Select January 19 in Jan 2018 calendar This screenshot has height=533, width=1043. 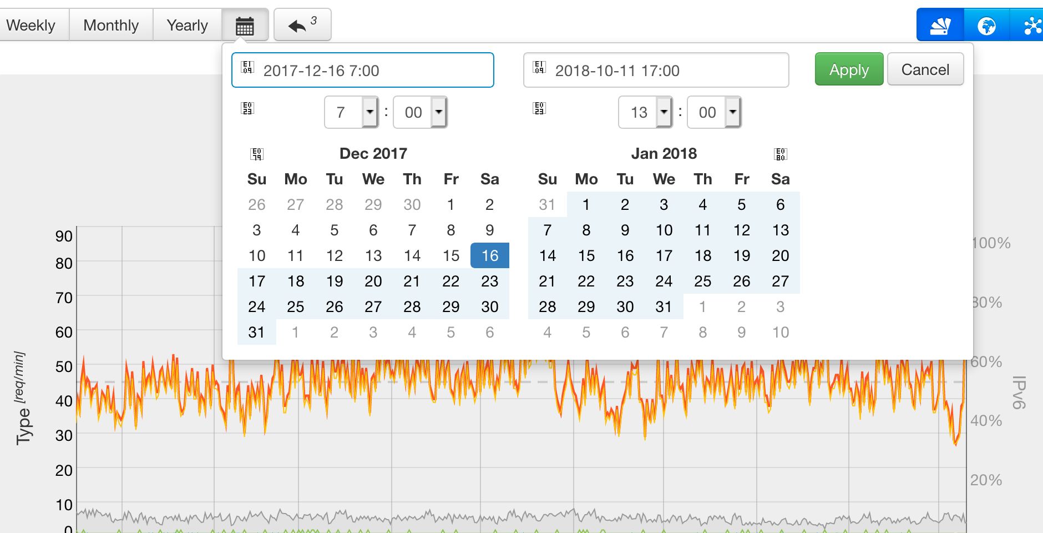[742, 255]
